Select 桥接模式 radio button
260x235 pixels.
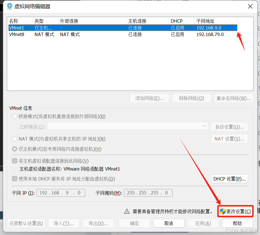point(14,116)
